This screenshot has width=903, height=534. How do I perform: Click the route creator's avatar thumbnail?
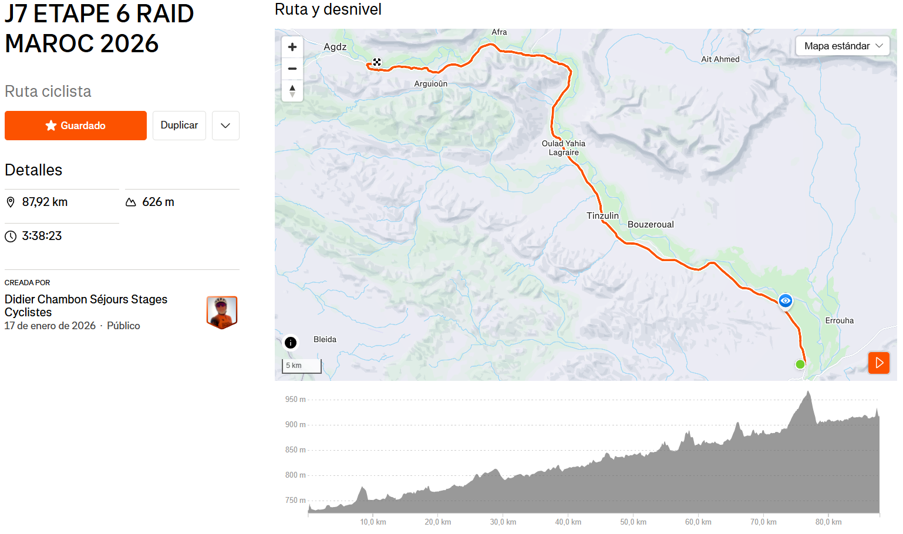[x=222, y=312]
